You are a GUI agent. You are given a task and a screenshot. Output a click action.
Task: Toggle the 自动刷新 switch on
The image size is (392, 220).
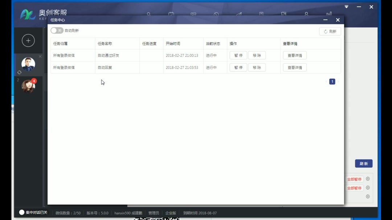pyautogui.click(x=57, y=30)
